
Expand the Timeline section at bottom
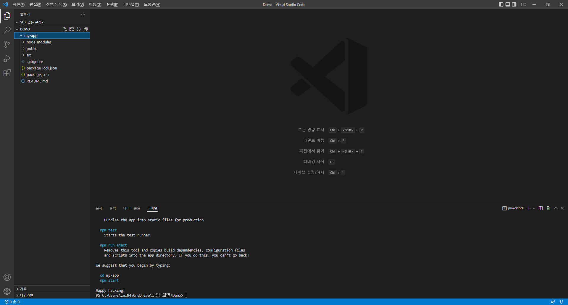pos(52,296)
